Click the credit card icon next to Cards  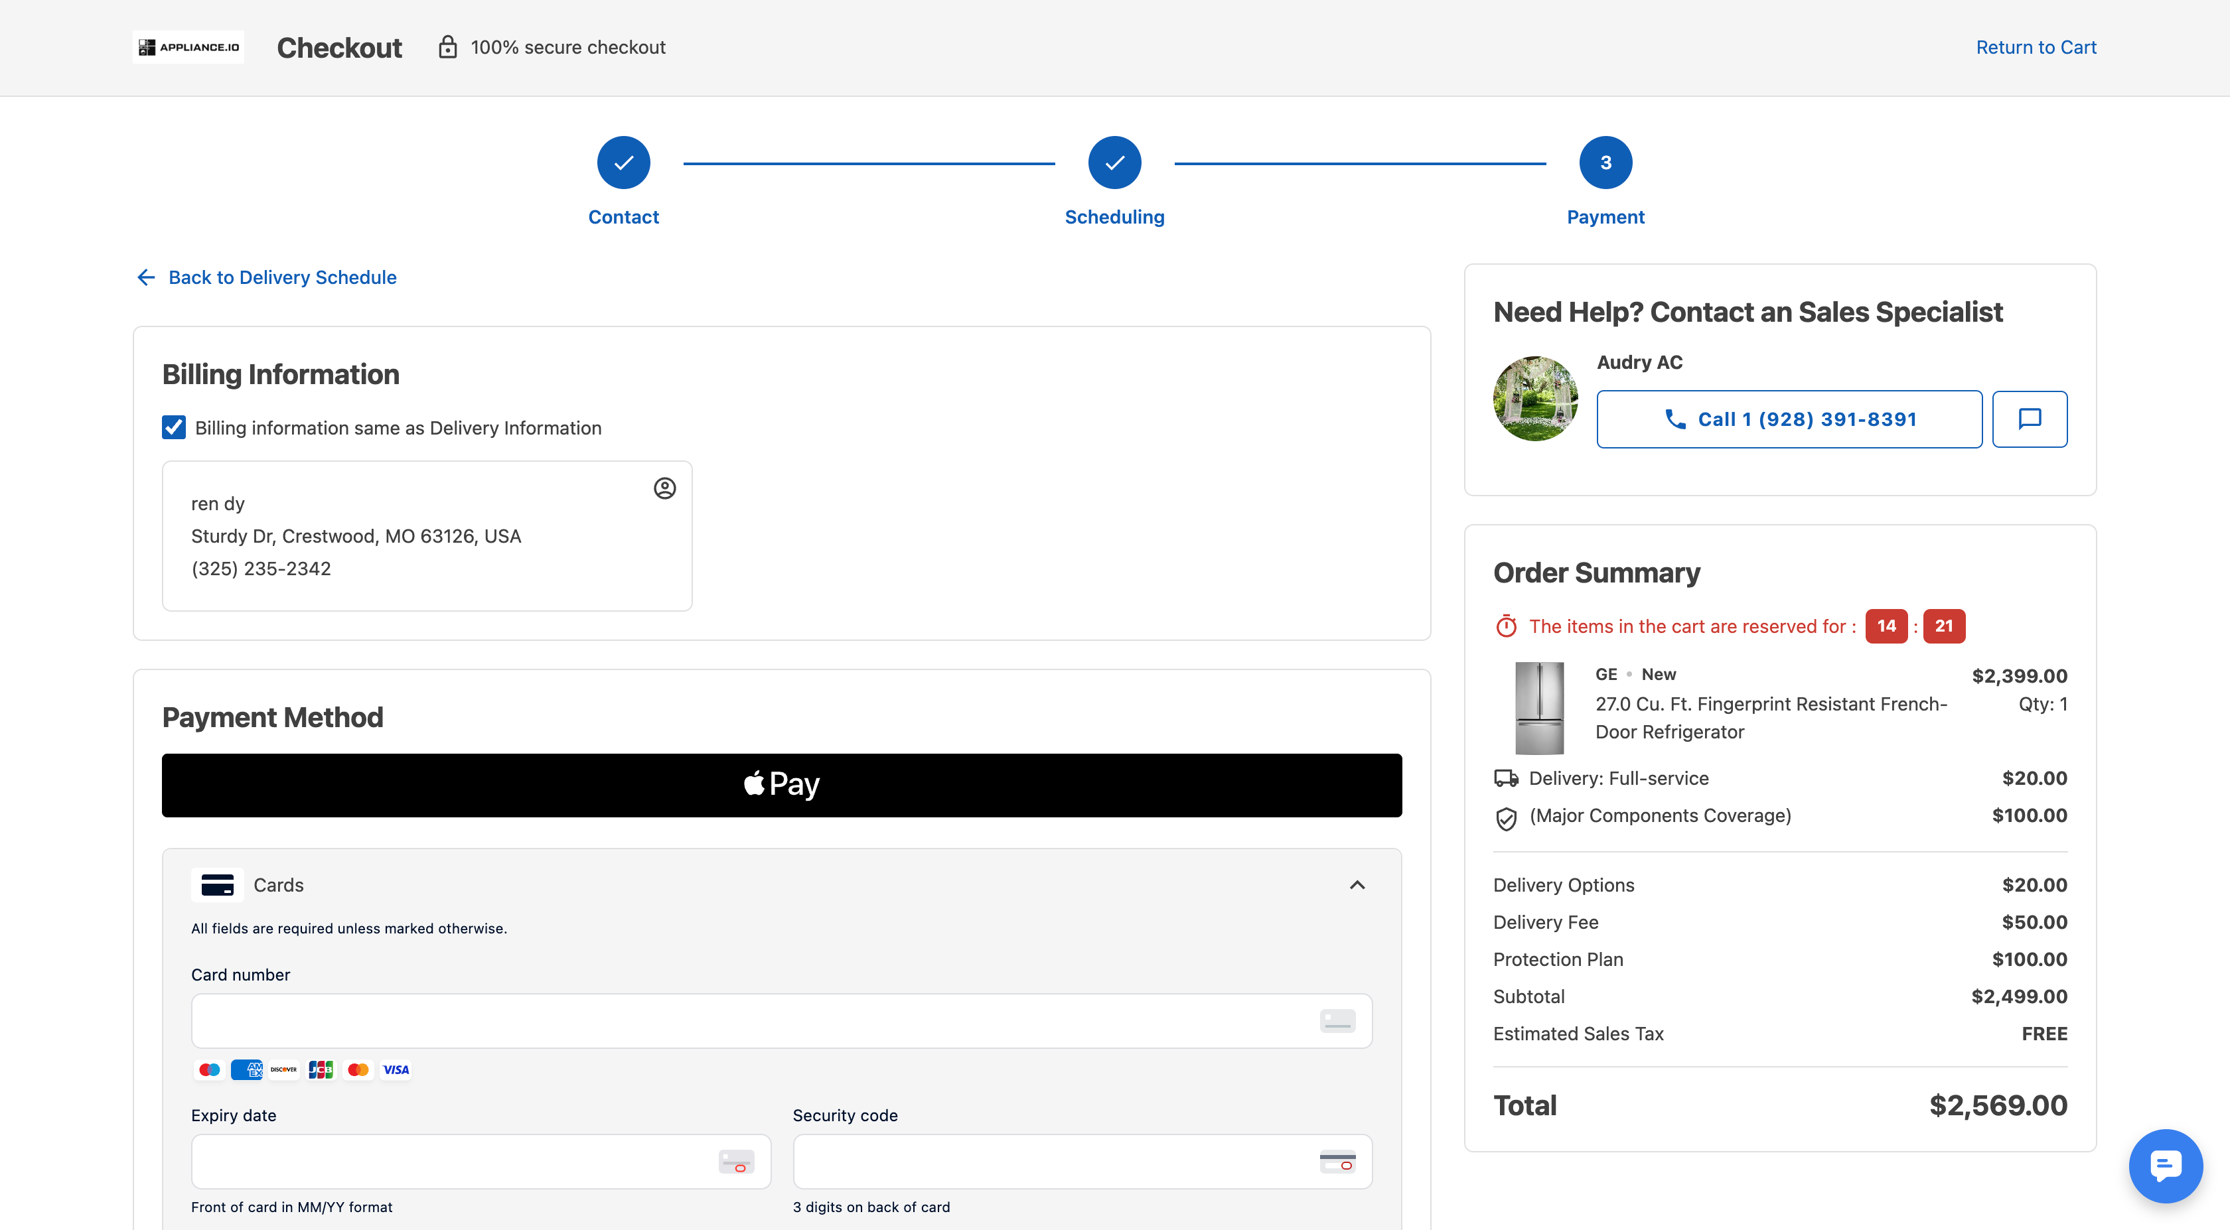pos(217,884)
